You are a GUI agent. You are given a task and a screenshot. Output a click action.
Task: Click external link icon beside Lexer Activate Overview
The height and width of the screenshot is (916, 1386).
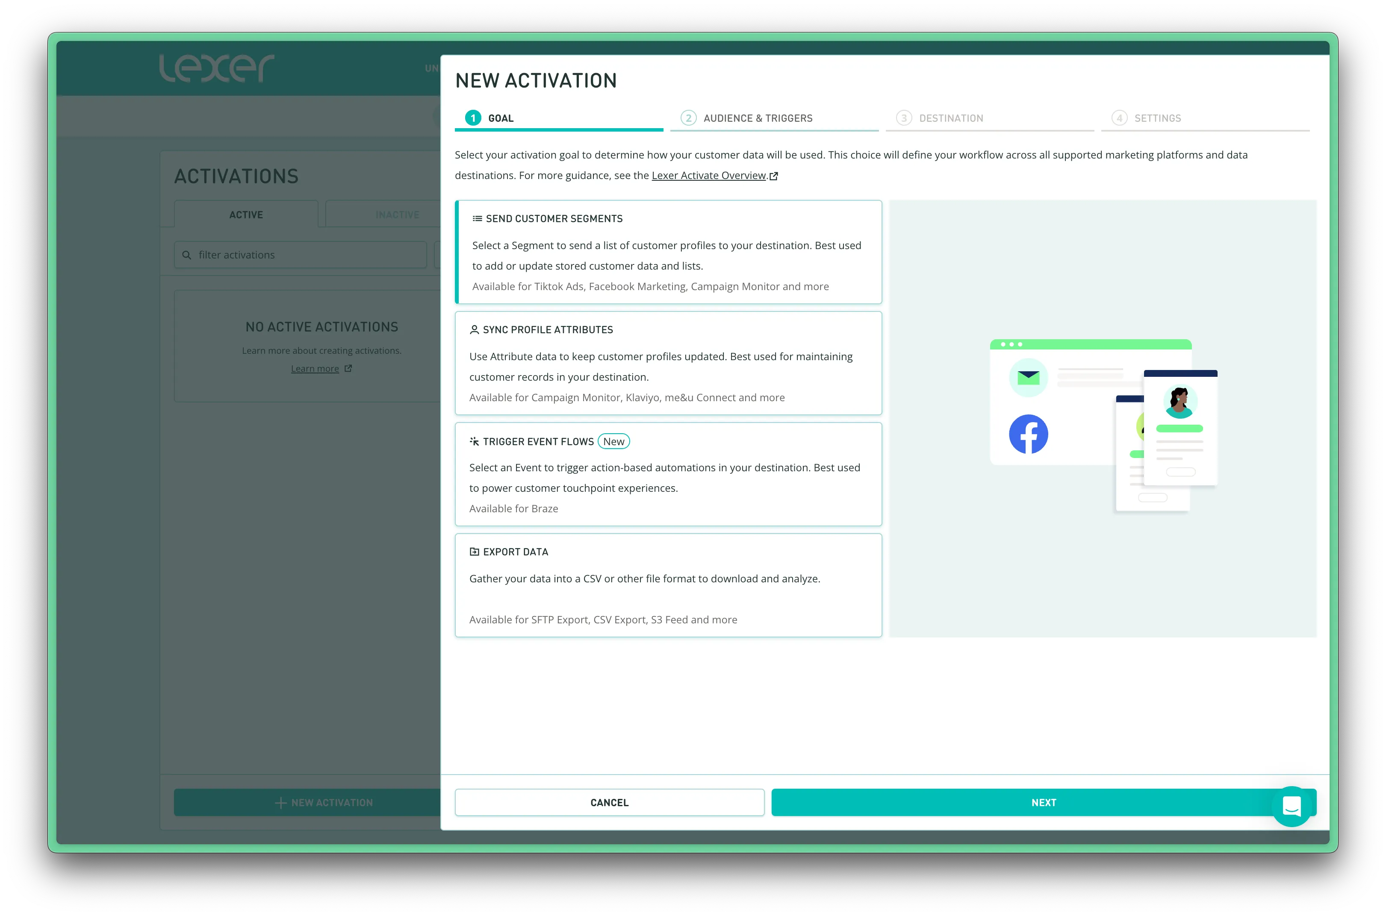(x=774, y=176)
